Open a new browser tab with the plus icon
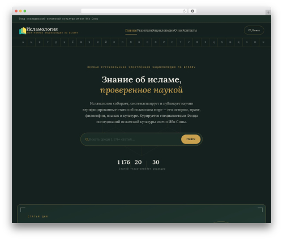The height and width of the screenshot is (240, 283). 268,12
